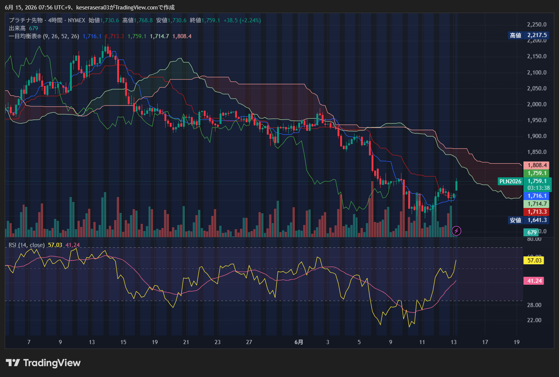Click the 1,850.0 price scale value
The width and height of the screenshot is (559, 377).
pos(537,152)
